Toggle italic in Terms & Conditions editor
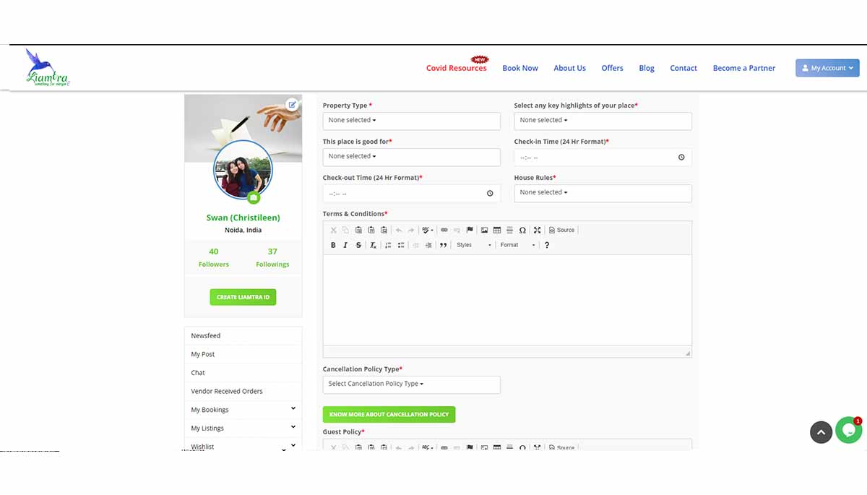The width and height of the screenshot is (867, 495). (x=345, y=245)
